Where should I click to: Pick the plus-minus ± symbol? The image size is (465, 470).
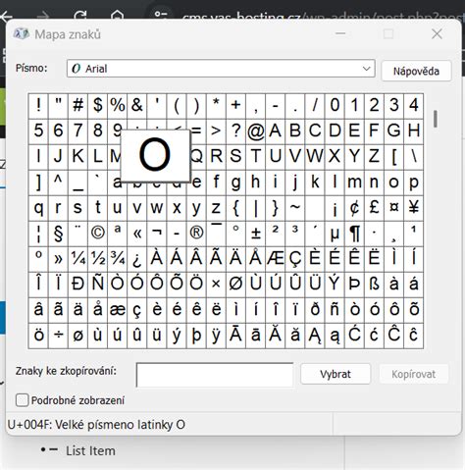256,234
